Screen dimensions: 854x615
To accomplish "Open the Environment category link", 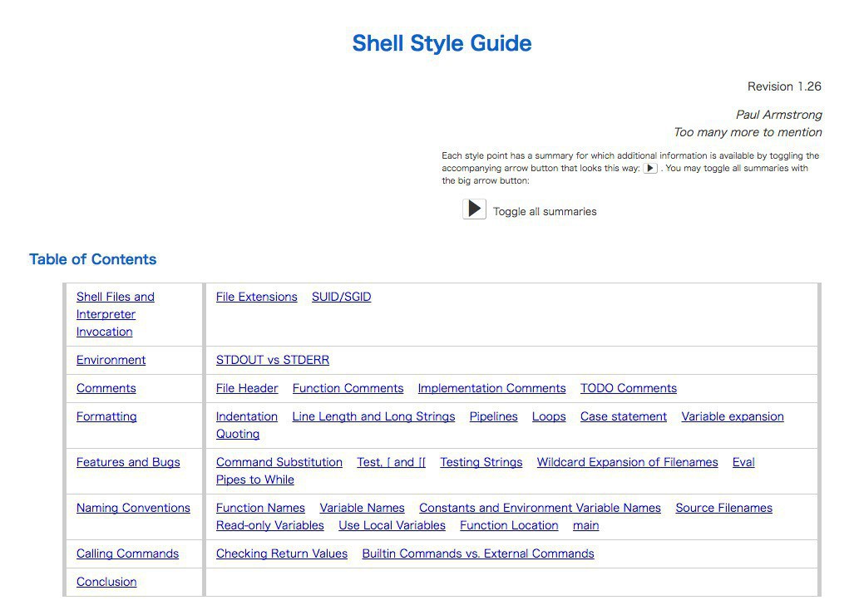I will (x=111, y=360).
